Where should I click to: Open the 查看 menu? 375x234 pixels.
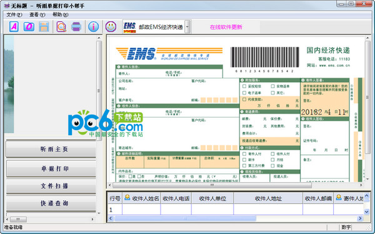tap(37, 14)
